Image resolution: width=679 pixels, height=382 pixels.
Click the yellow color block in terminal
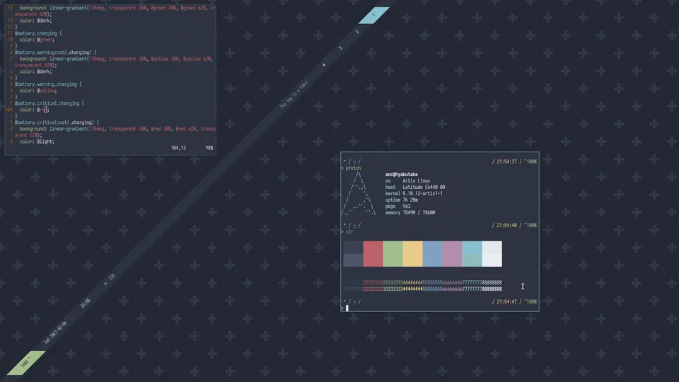[412, 254]
